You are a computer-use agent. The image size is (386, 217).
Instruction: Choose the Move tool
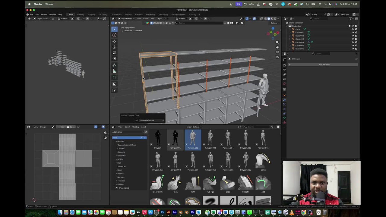(114, 41)
